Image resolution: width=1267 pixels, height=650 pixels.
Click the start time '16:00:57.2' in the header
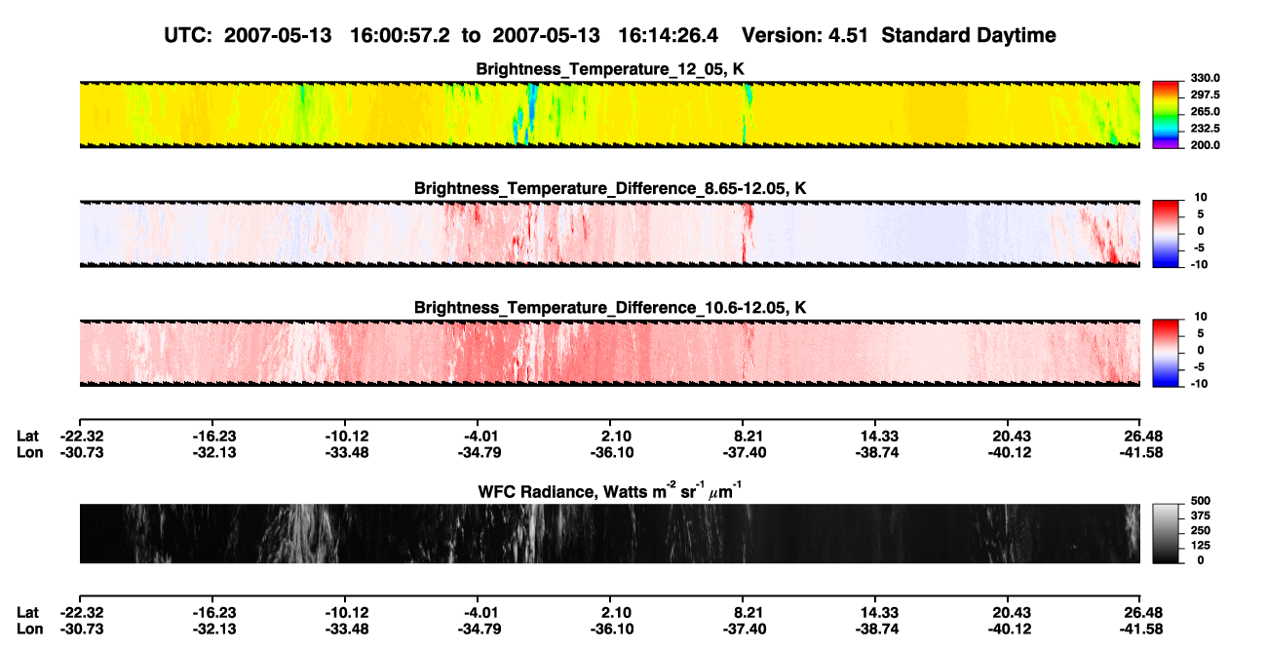click(x=401, y=35)
